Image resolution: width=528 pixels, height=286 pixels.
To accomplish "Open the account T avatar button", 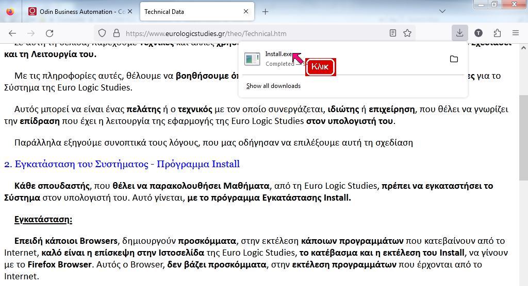I will [478, 33].
